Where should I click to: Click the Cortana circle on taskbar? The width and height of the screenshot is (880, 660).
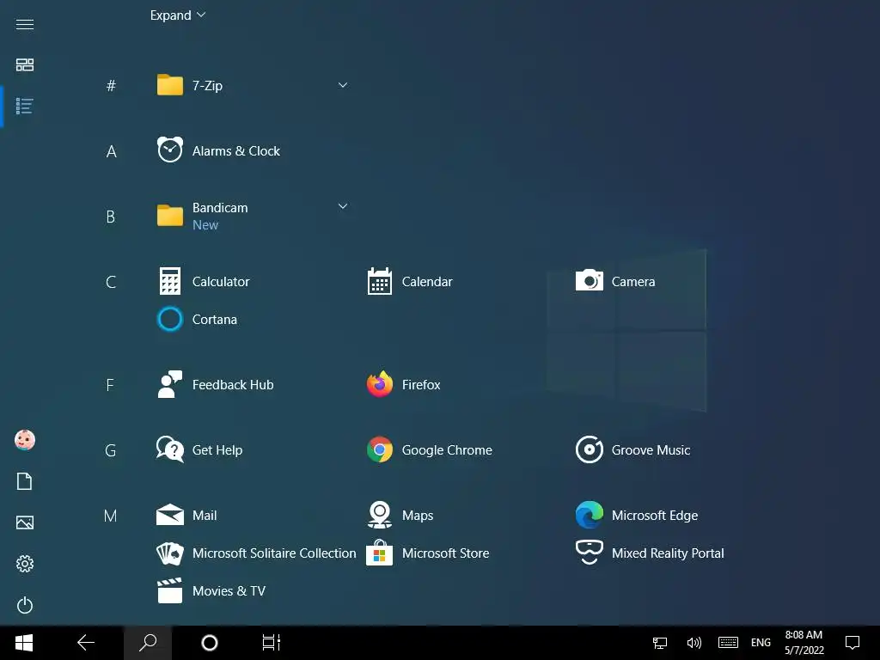[x=210, y=643]
